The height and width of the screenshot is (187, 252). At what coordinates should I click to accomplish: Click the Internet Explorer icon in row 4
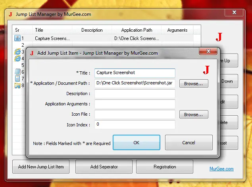click(x=17, y=58)
